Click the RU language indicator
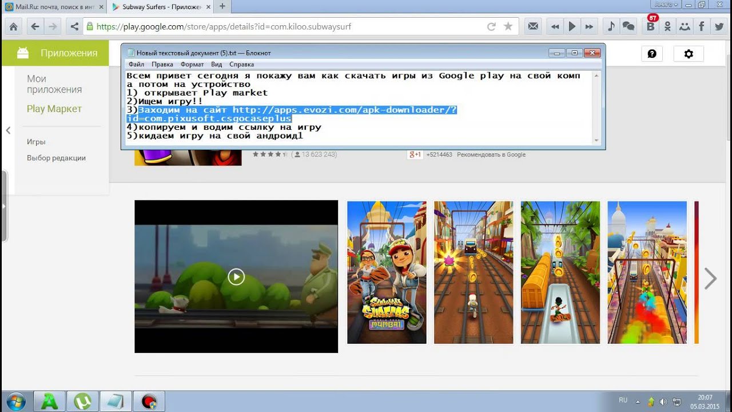 pyautogui.click(x=623, y=401)
